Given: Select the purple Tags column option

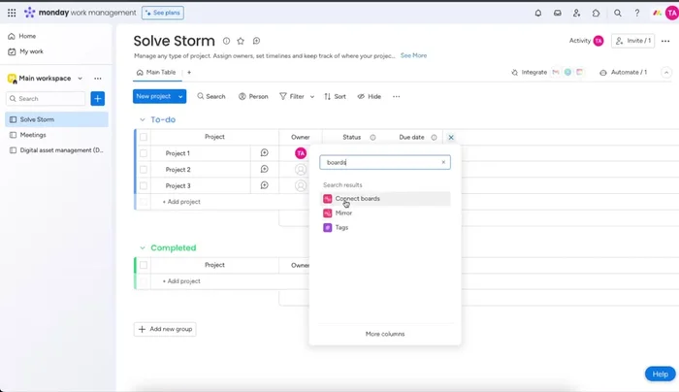Looking at the screenshot, I should point(341,228).
